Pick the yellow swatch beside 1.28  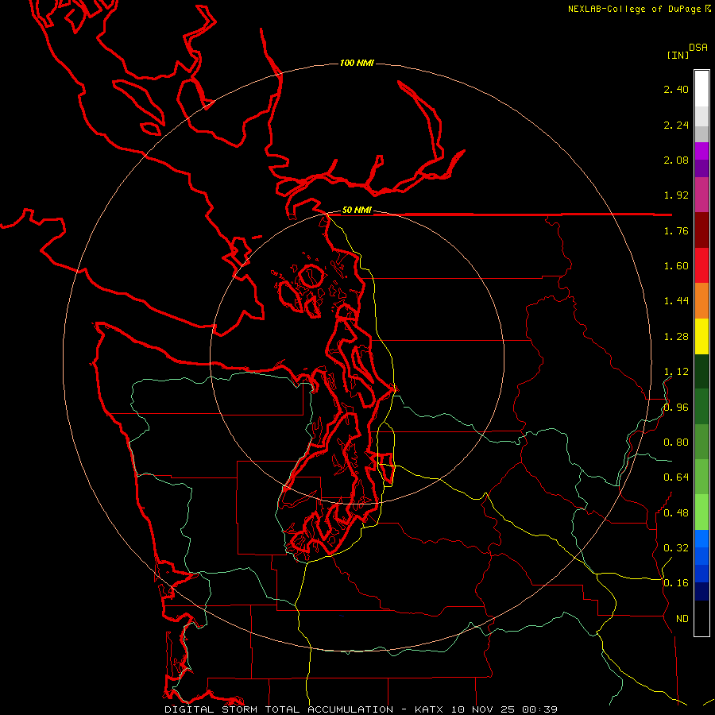[701, 336]
